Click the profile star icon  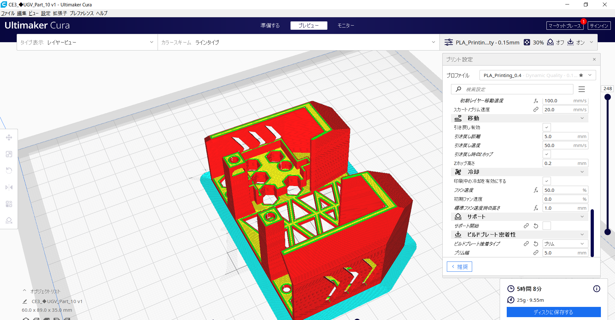click(581, 75)
